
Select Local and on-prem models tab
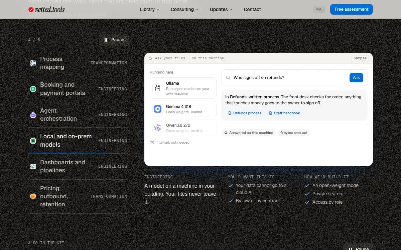tap(78, 140)
